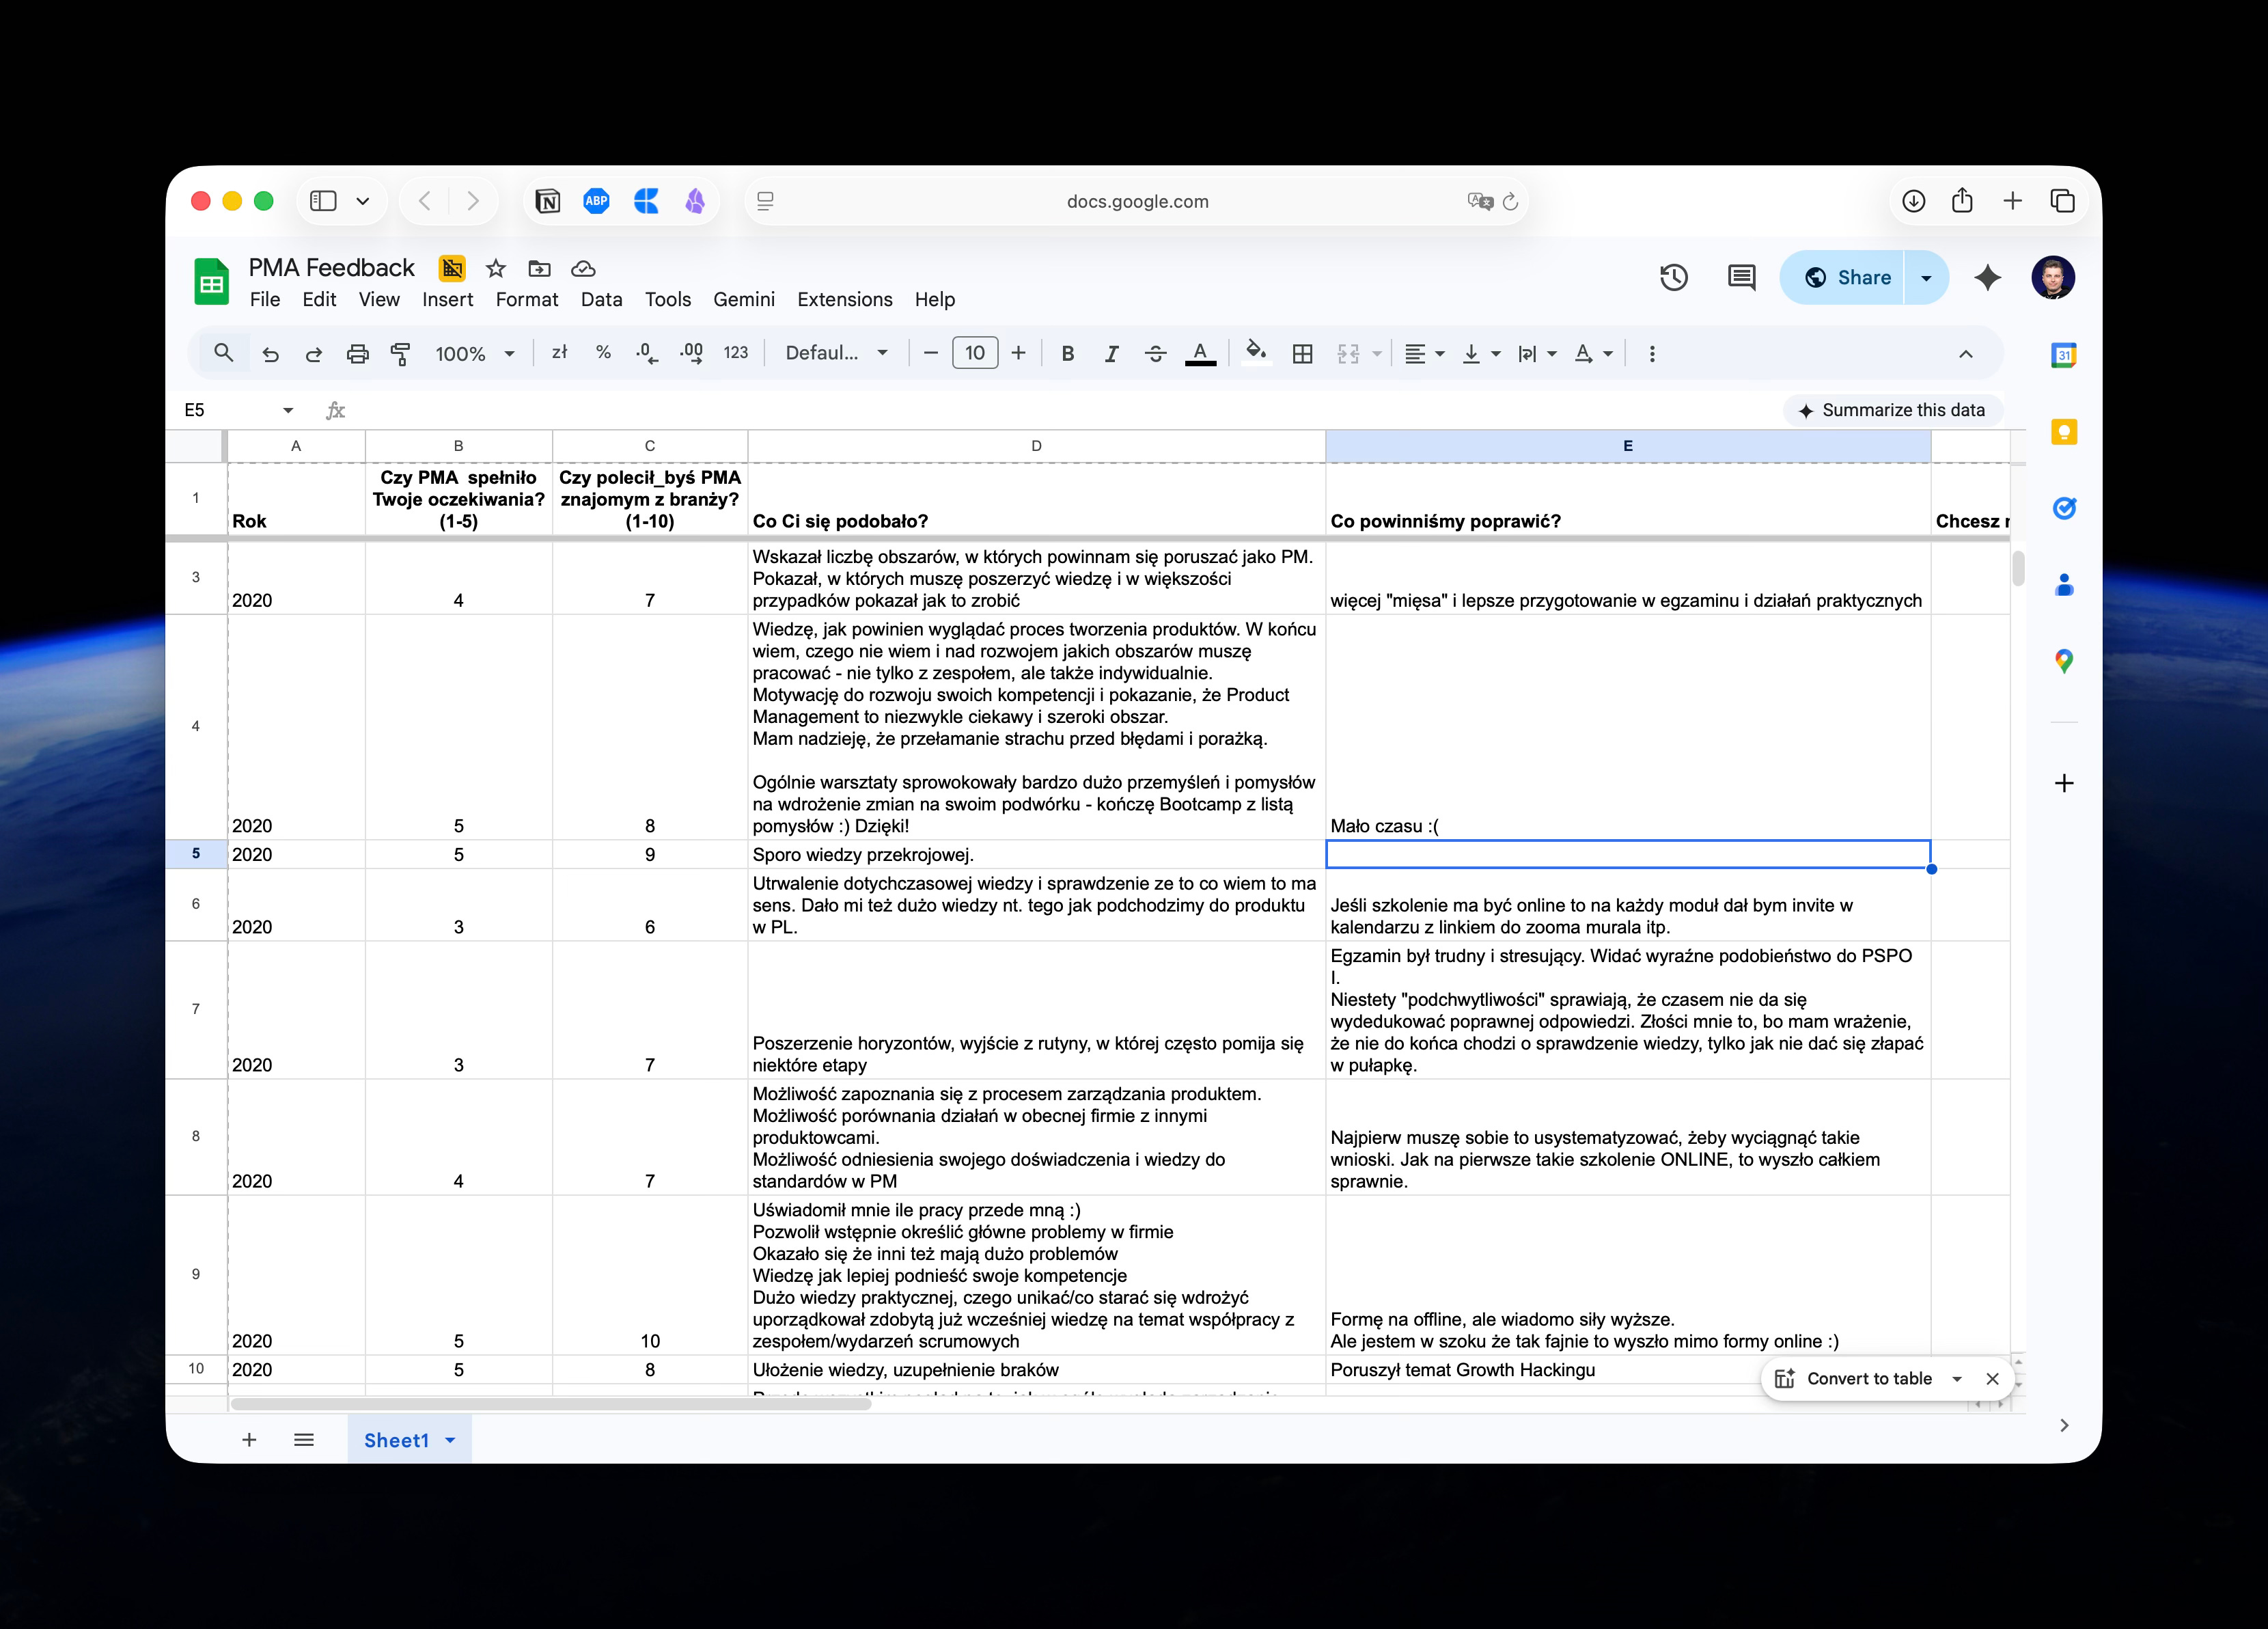The height and width of the screenshot is (1629, 2268).
Task: Open the borders tool
Action: [1302, 353]
